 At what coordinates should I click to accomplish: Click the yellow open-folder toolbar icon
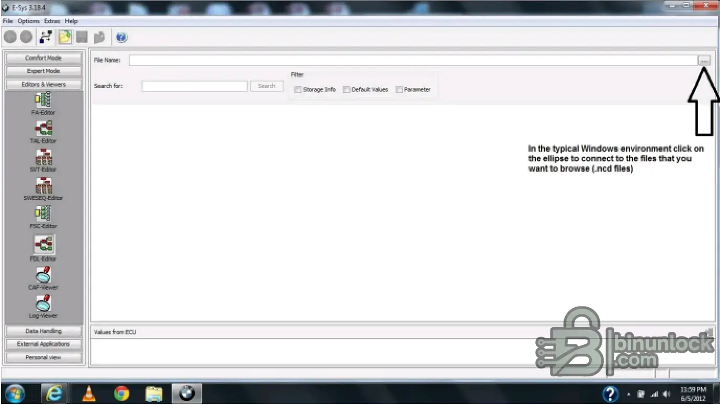pyautogui.click(x=65, y=37)
